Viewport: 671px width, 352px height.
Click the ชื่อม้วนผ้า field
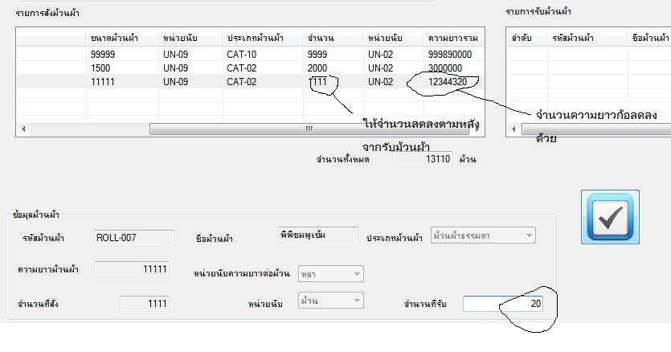pyautogui.click(x=318, y=235)
